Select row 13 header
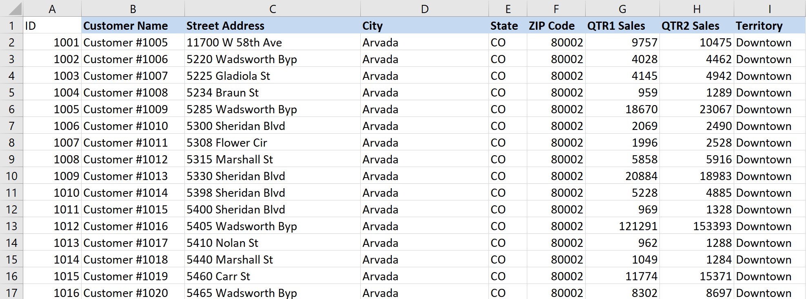The image size is (806, 299). 11,226
